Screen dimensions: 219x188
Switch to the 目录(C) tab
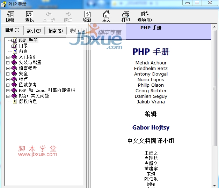click(12, 30)
